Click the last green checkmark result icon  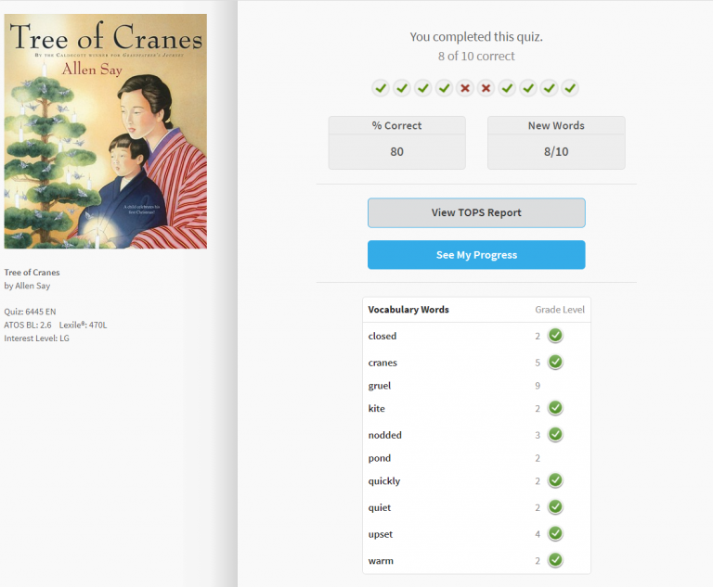[570, 88]
